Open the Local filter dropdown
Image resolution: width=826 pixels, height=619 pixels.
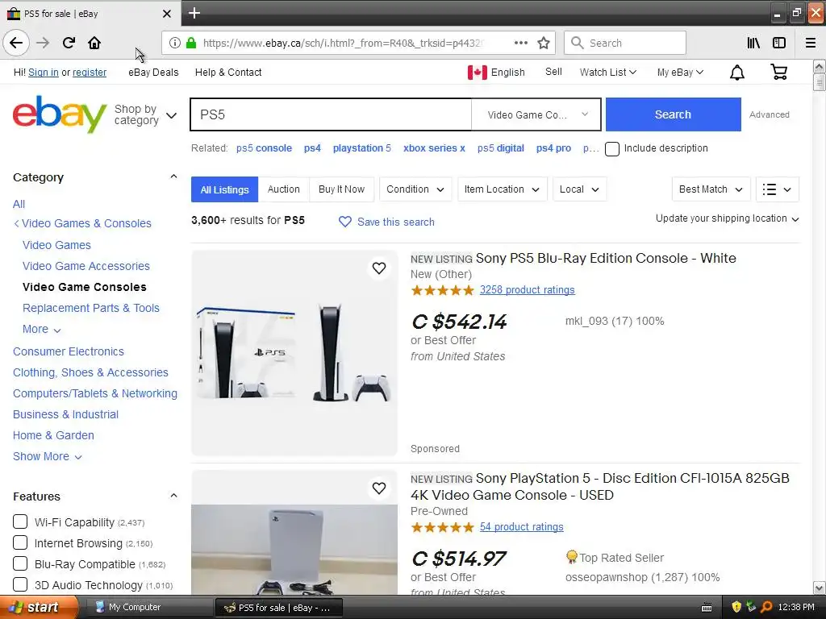[579, 189]
